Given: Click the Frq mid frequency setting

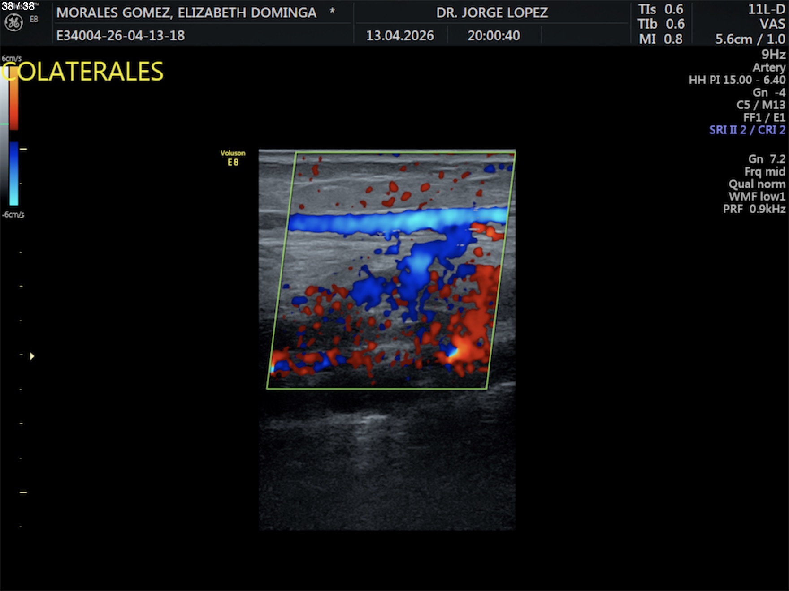Looking at the screenshot, I should (764, 171).
